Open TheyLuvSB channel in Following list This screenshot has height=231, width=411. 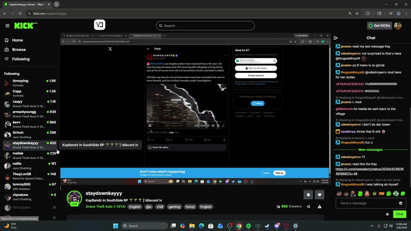(x=30, y=176)
